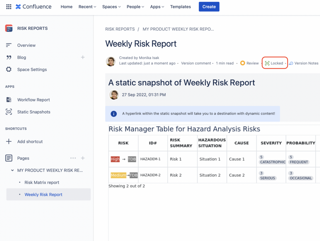Open Templates from the navigation bar

(180, 7)
